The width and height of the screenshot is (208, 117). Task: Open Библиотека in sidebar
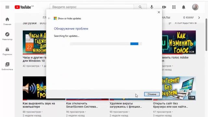(7, 66)
